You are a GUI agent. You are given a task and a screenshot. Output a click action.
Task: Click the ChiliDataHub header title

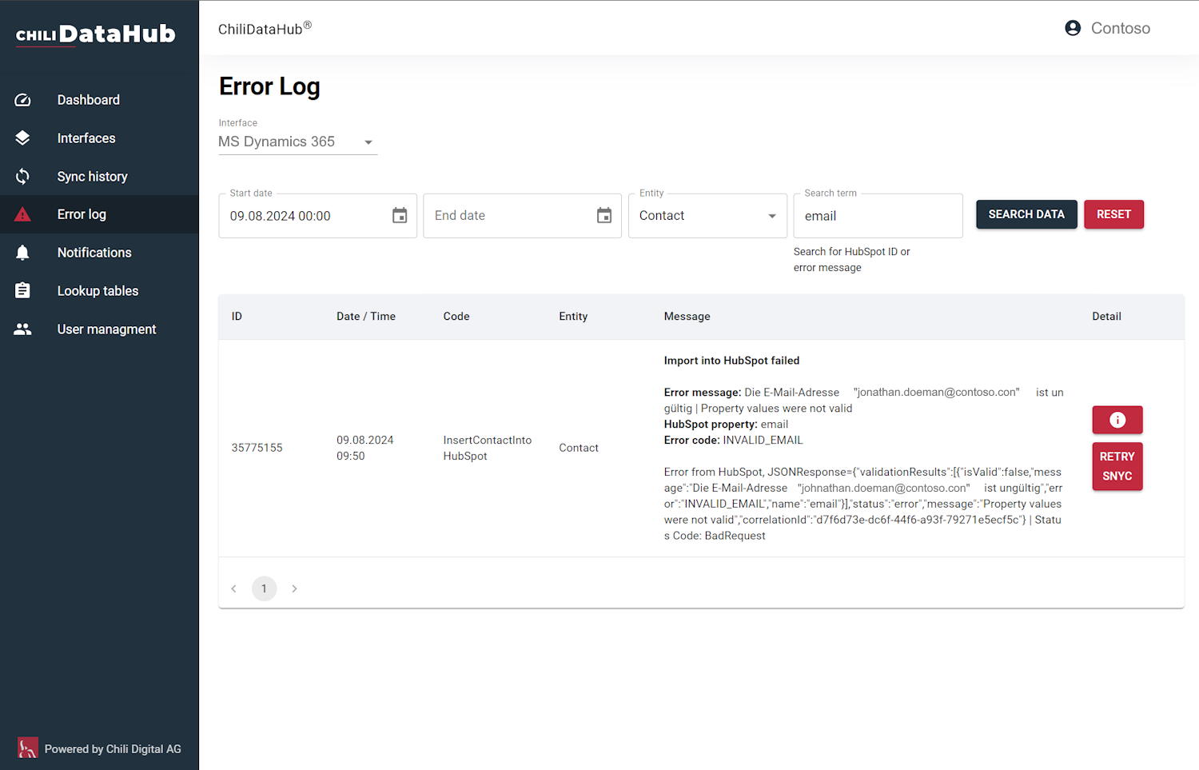(265, 29)
